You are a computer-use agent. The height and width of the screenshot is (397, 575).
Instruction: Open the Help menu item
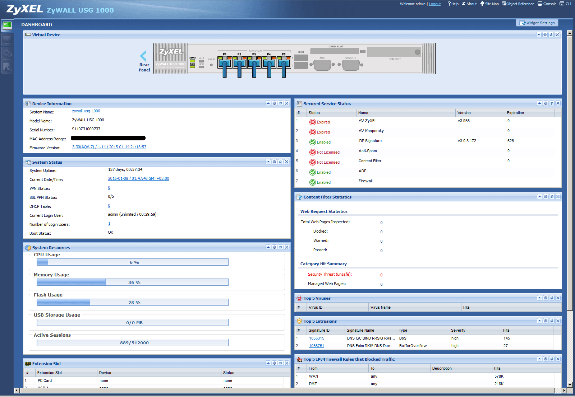tap(453, 4)
